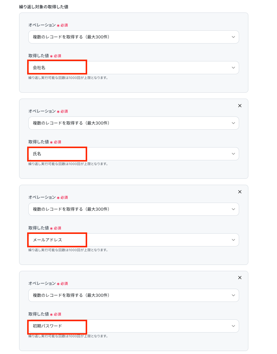Click the 繰り返し対象の取得した値 heading text
Image resolution: width=277 pixels, height=354 pixels.
click(44, 7)
